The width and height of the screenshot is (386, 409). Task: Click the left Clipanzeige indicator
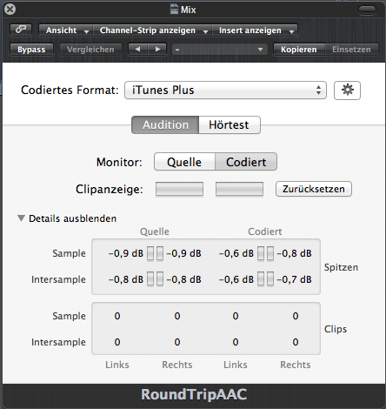click(x=179, y=190)
